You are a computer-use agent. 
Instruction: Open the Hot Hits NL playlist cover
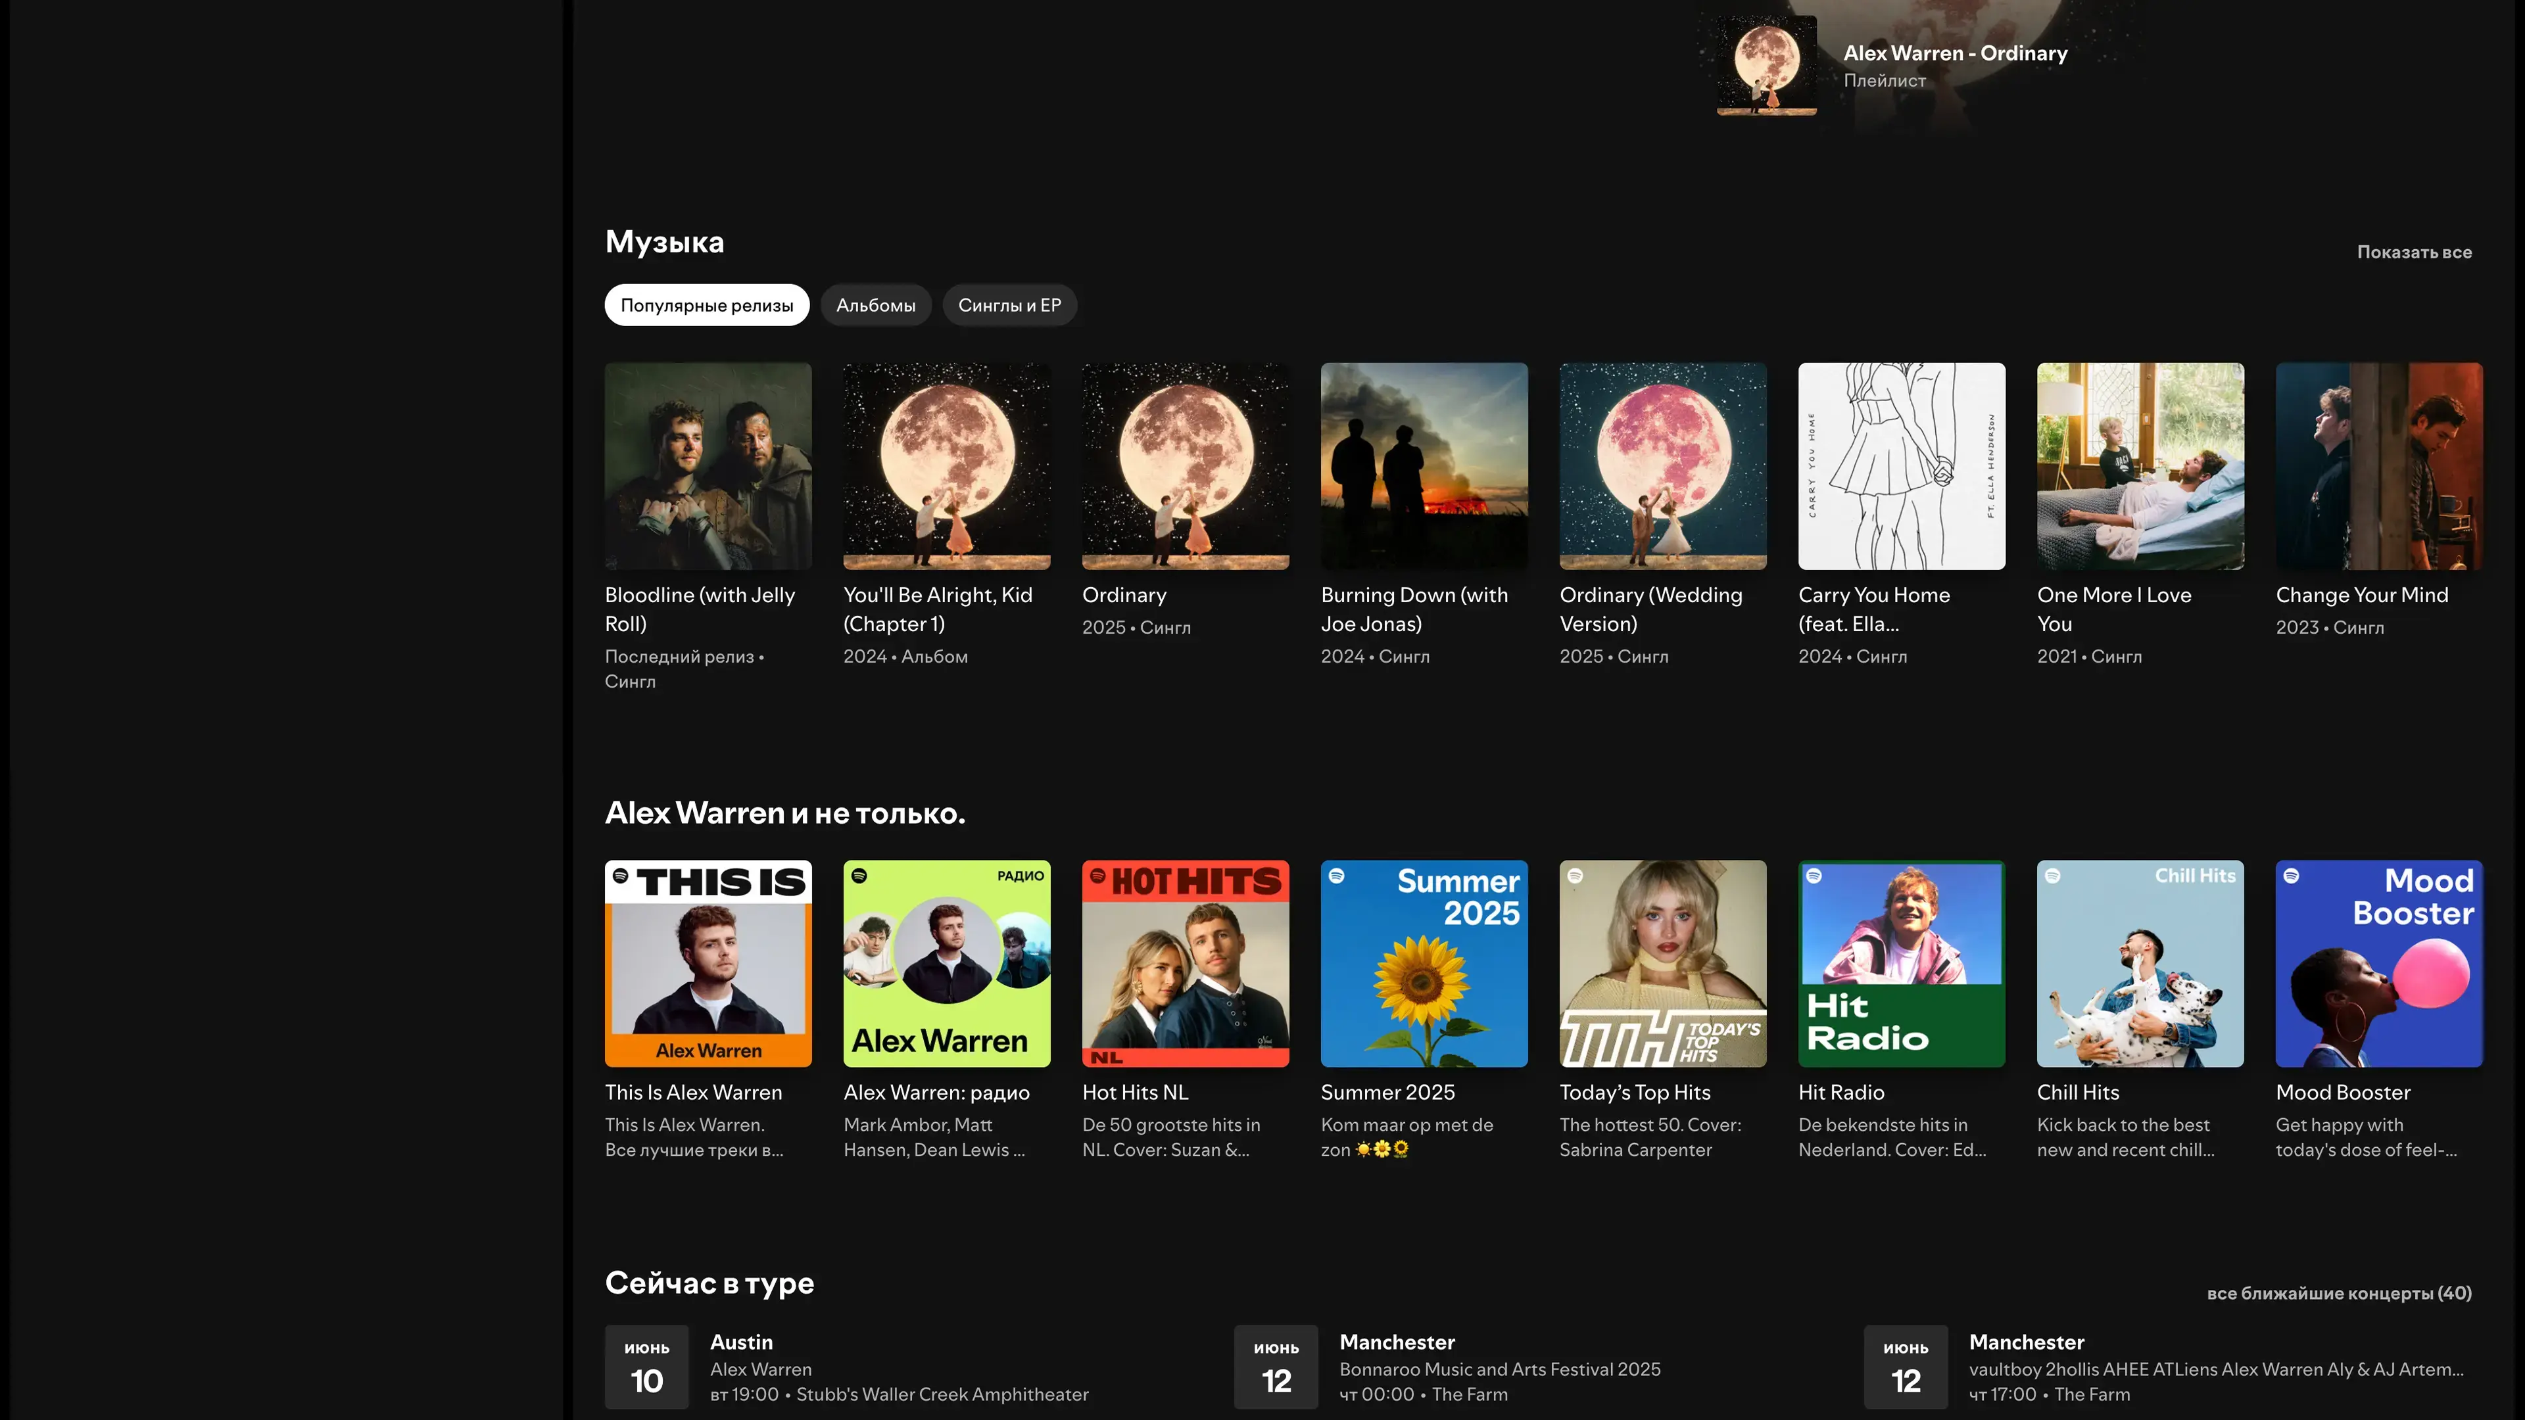pos(1185,963)
